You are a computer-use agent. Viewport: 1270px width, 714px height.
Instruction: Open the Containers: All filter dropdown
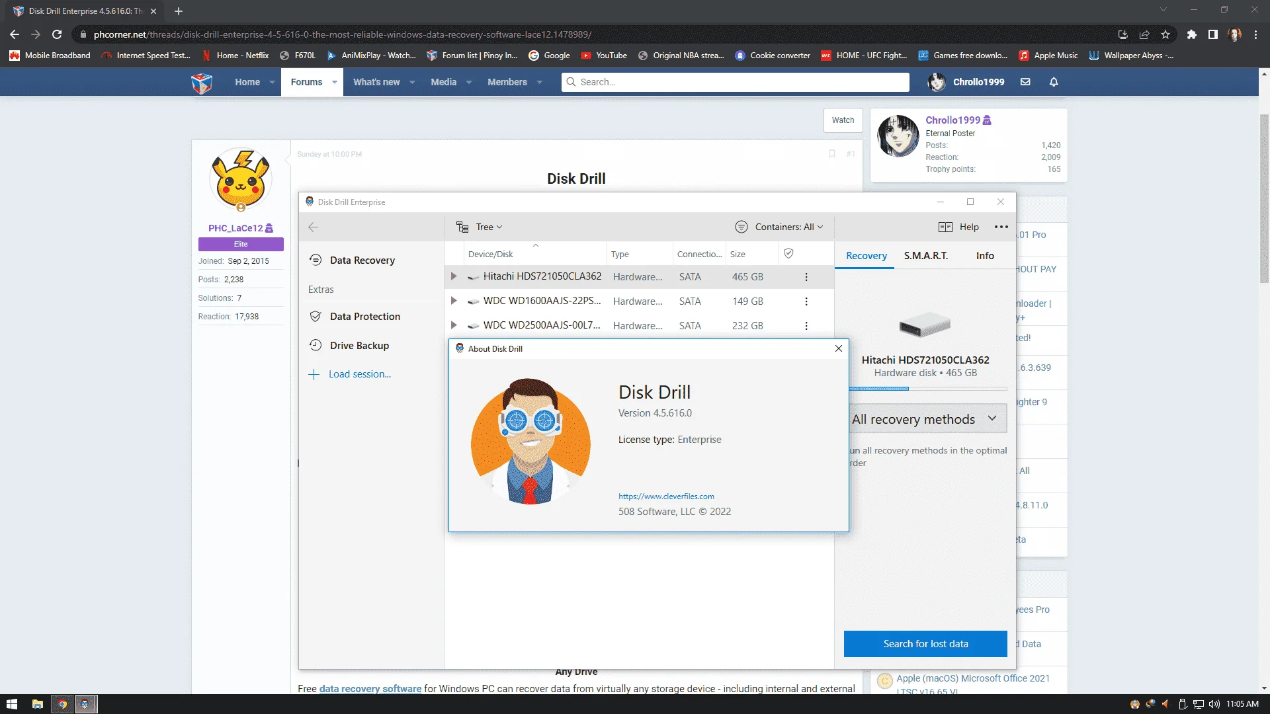[779, 227]
